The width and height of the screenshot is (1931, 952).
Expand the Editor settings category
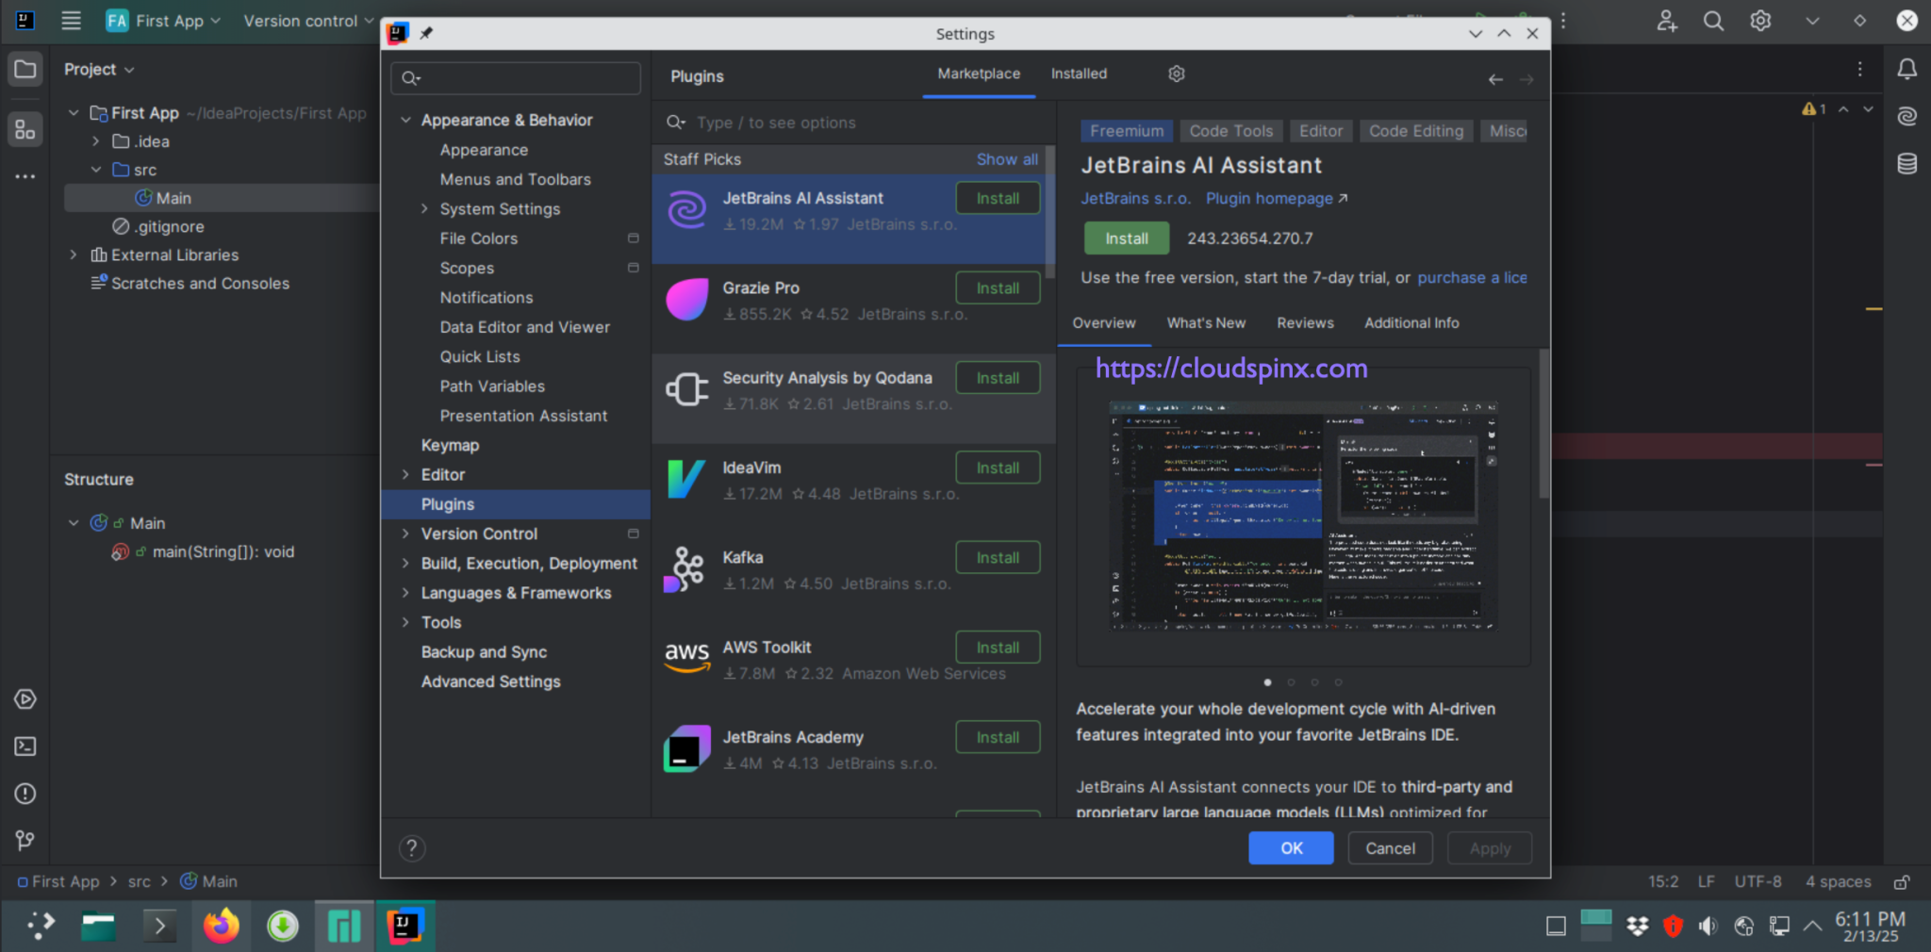tap(406, 474)
